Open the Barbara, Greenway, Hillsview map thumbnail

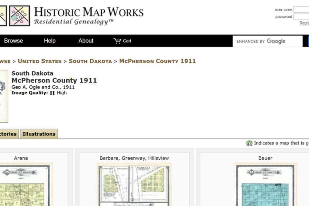pyautogui.click(x=134, y=184)
